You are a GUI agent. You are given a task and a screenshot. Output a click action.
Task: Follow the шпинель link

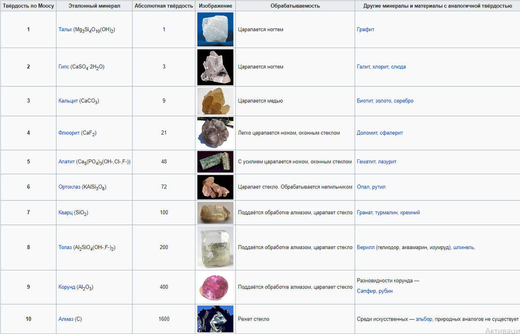[463, 247]
